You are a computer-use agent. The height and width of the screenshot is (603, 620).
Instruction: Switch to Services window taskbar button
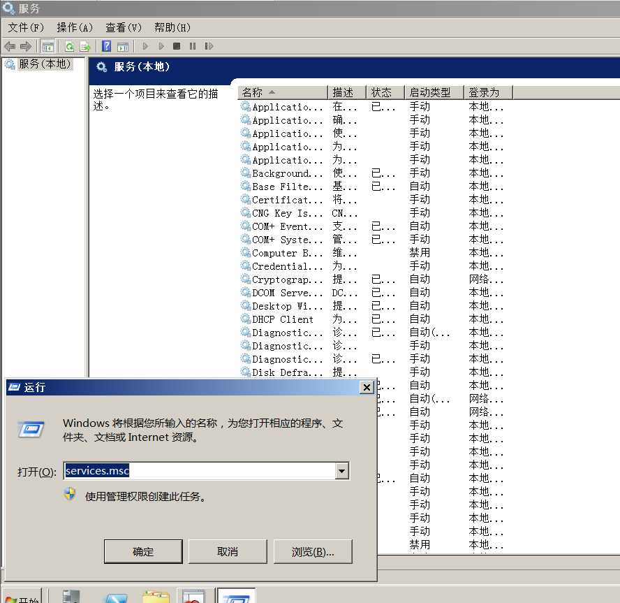coord(194,596)
